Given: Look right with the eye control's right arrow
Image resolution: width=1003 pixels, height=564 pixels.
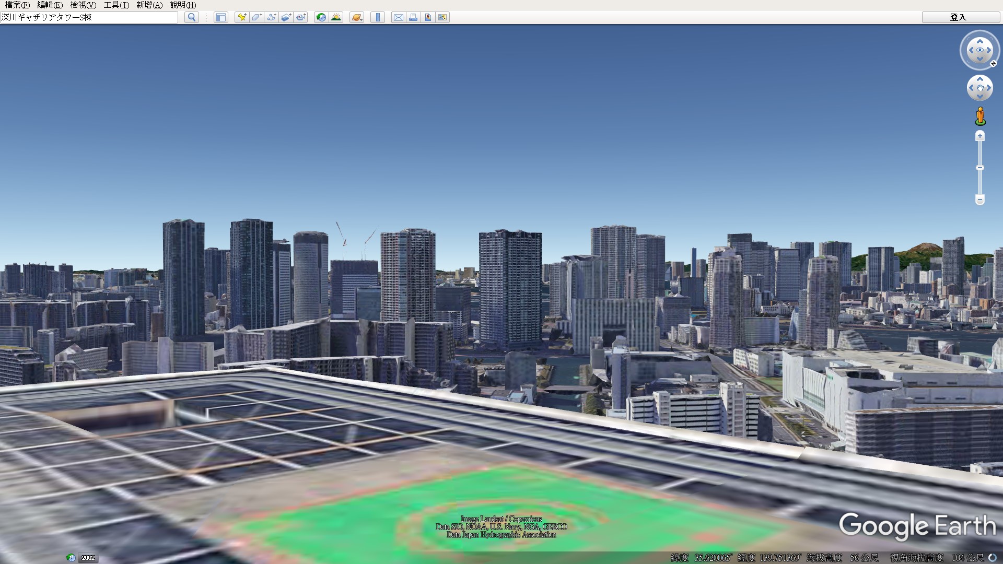Looking at the screenshot, I should [989, 50].
